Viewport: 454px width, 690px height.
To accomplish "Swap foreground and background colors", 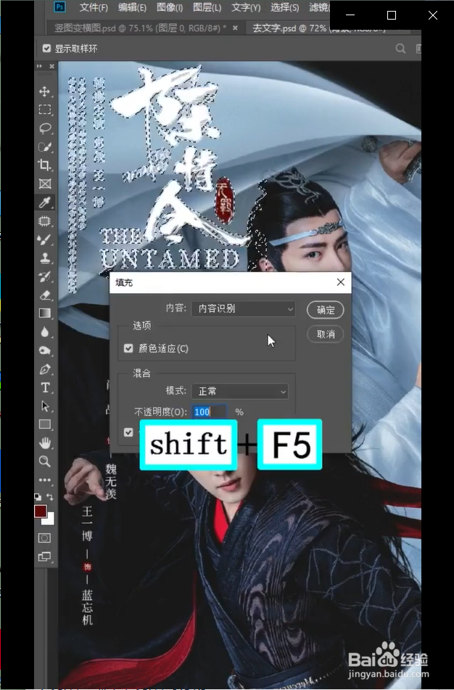I will 50,497.
